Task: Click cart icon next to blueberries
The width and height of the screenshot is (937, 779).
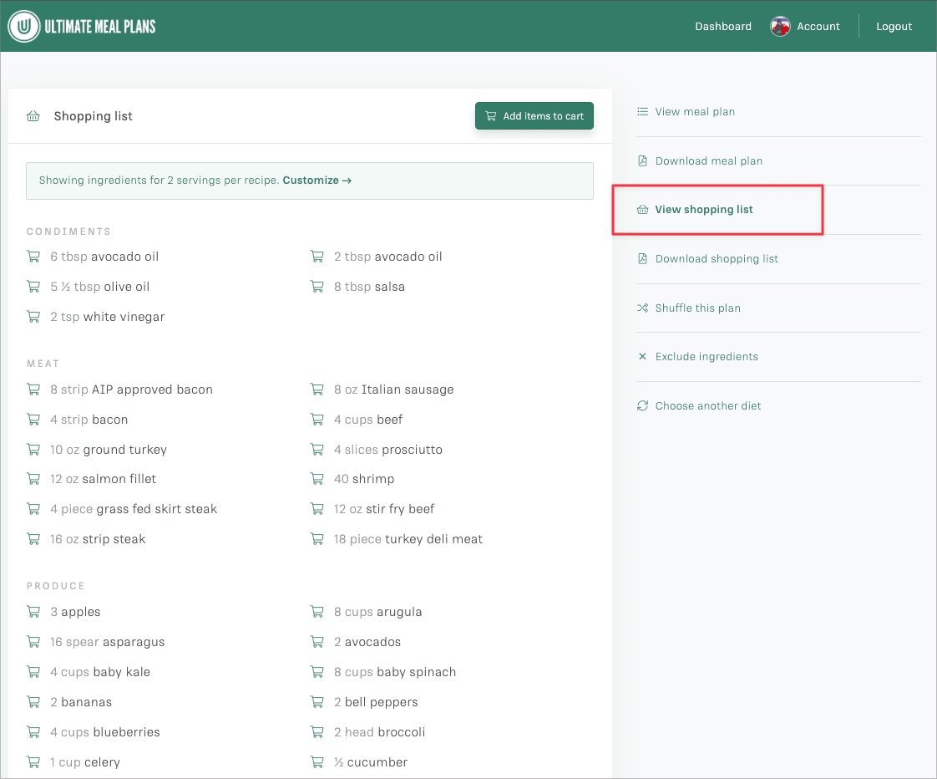Action: pos(33,732)
